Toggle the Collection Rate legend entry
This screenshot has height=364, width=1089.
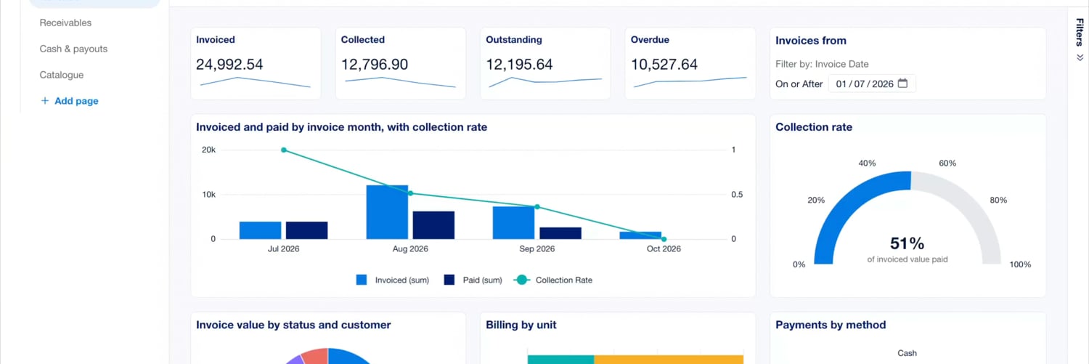click(552, 280)
